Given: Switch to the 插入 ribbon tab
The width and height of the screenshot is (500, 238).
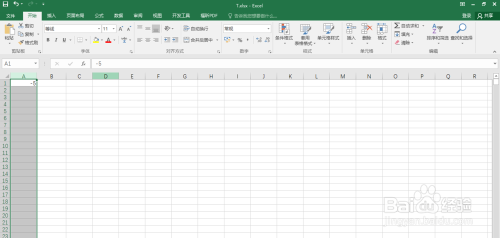Looking at the screenshot, I should (x=51, y=15).
